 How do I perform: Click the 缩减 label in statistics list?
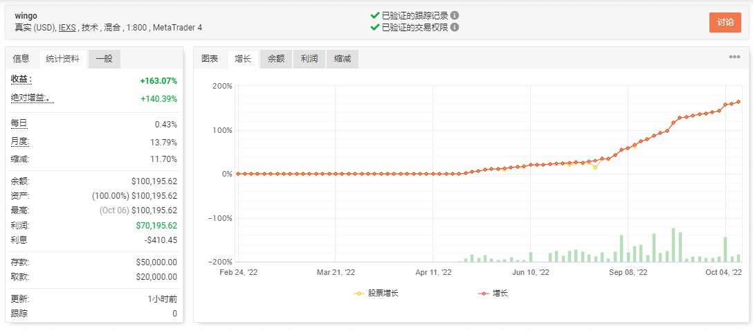click(x=20, y=159)
